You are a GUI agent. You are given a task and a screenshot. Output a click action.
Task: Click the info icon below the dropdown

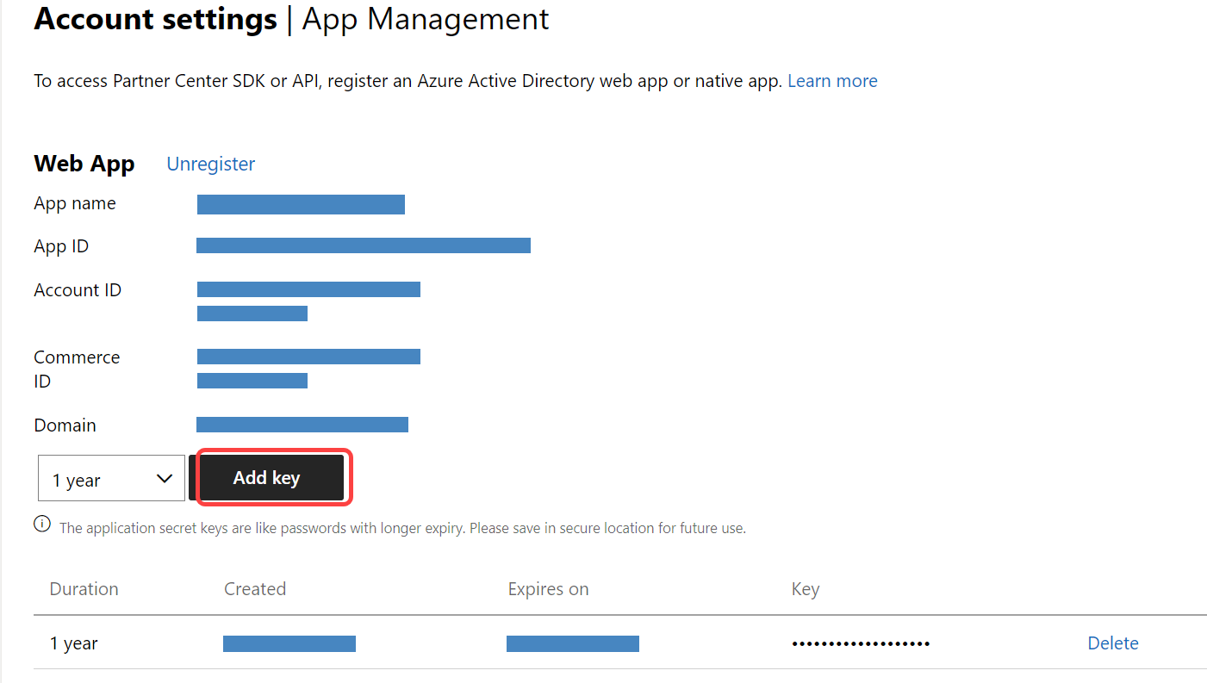[42, 524]
